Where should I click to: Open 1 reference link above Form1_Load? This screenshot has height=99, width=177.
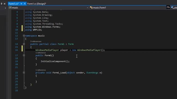point(41,70)
